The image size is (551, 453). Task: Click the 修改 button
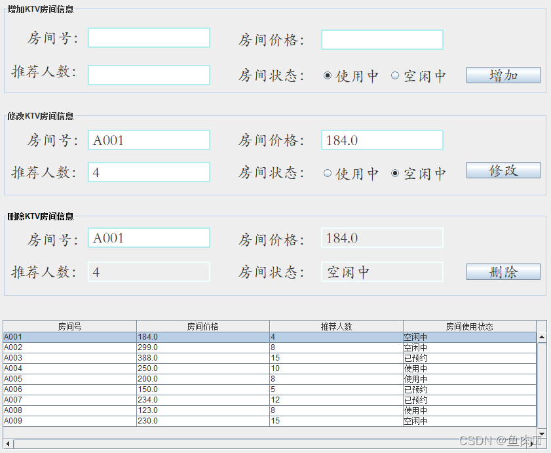coord(503,170)
